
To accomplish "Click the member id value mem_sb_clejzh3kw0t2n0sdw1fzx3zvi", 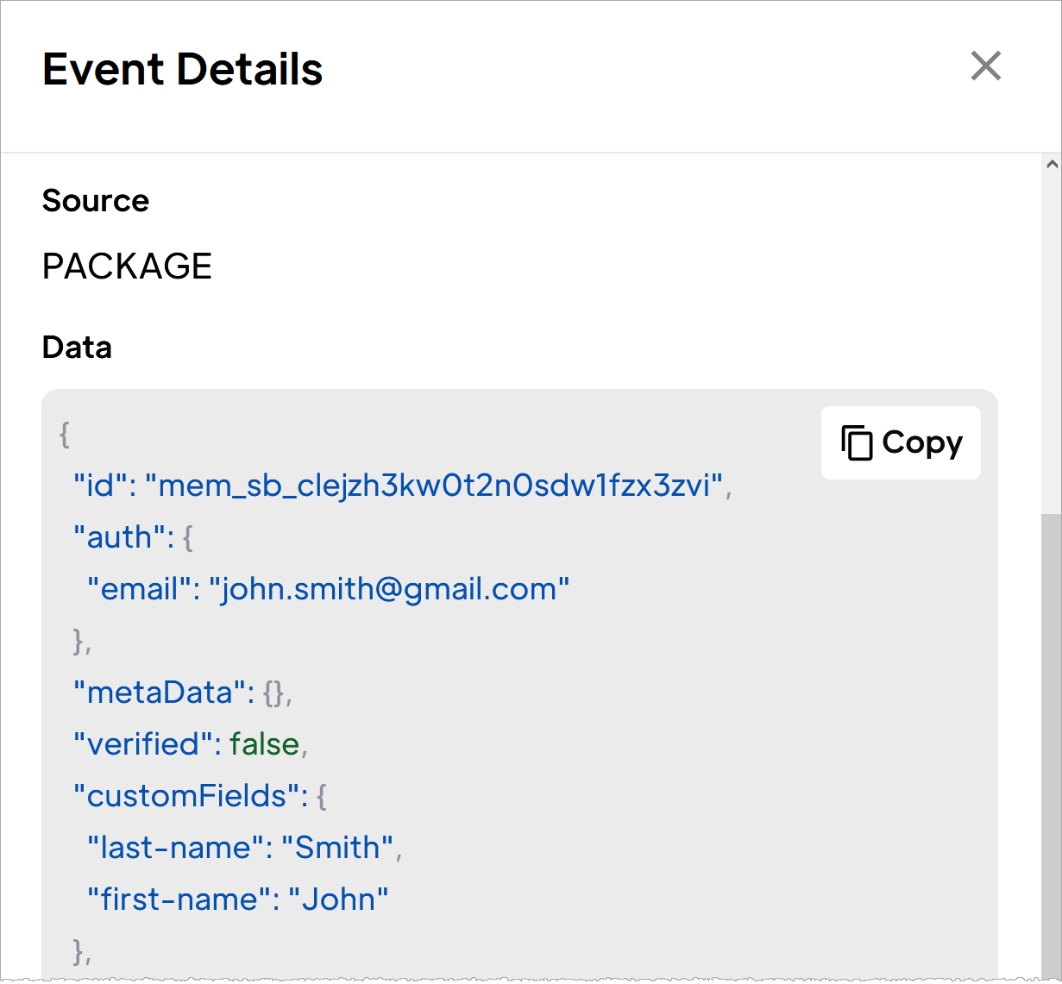I will click(434, 486).
